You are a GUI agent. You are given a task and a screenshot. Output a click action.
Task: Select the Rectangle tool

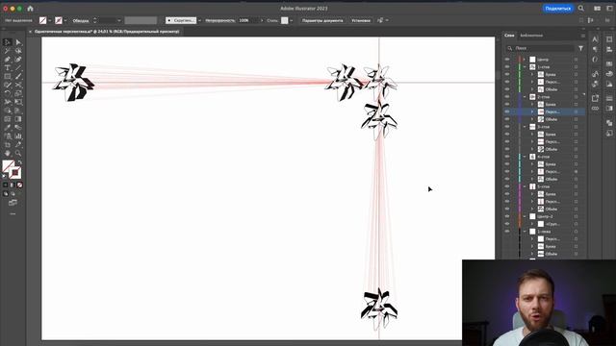[x=8, y=77]
